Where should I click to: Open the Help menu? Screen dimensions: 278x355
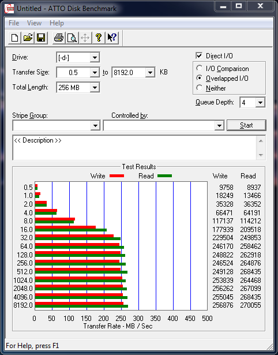pos(57,23)
